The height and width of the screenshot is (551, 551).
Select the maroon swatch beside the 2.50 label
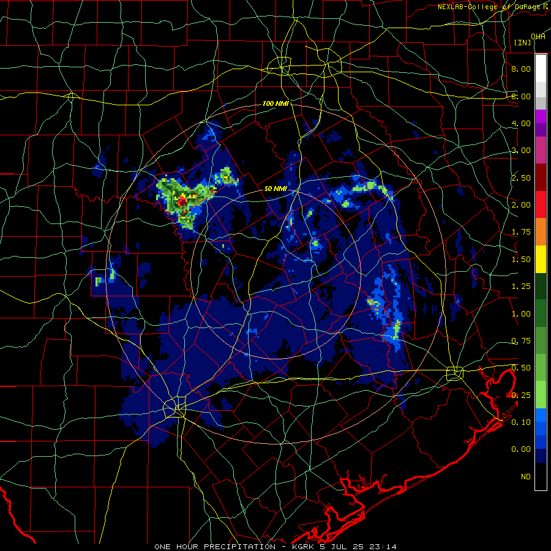tap(541, 178)
